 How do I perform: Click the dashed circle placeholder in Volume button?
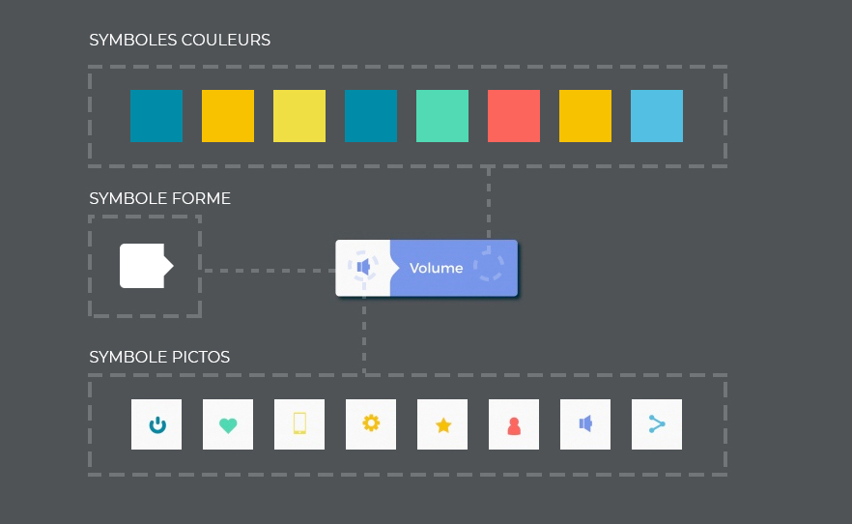coord(489,266)
